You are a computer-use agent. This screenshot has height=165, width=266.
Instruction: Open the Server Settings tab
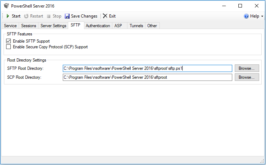tap(53, 26)
